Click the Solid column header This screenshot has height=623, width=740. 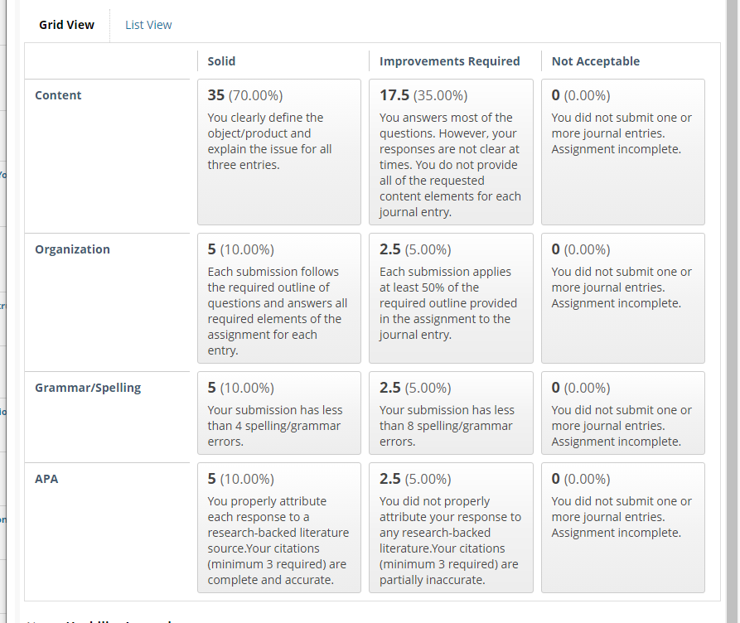point(221,61)
